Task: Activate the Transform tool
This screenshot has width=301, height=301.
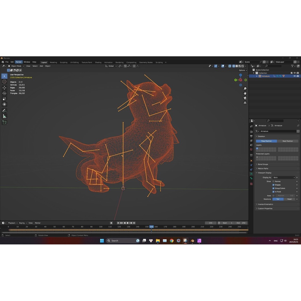Action: click(4, 105)
